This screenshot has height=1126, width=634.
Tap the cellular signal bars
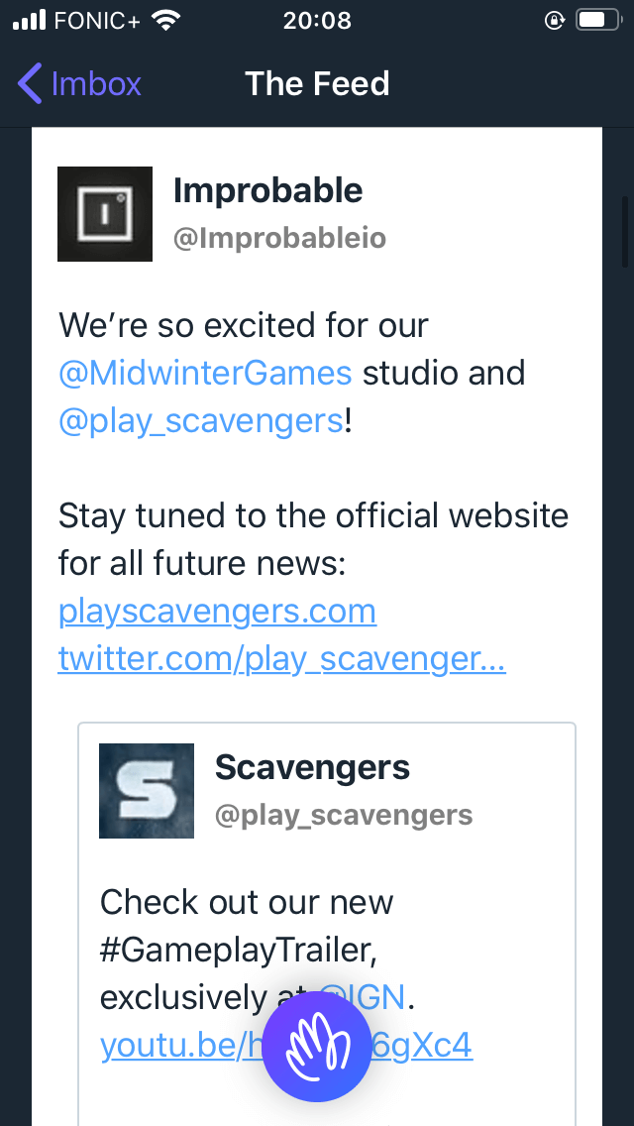coord(30,20)
